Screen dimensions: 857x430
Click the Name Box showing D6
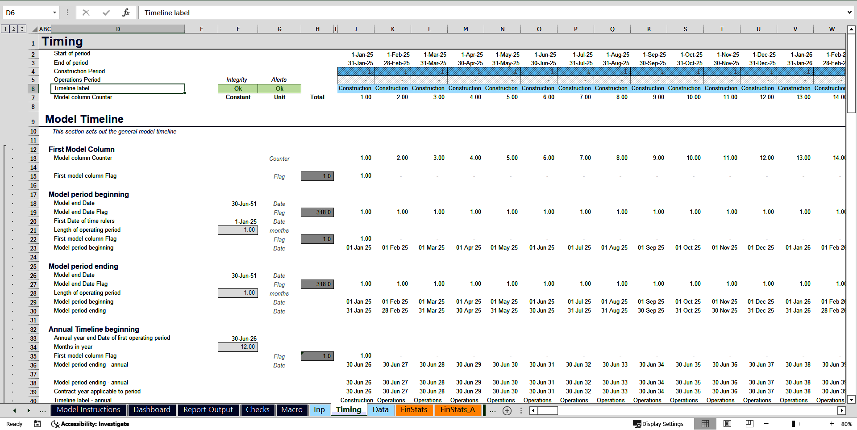pos(27,13)
